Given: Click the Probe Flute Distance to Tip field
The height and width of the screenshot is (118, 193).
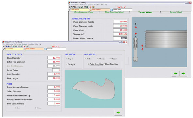Looking at the screenshot, I should [x=54, y=95].
